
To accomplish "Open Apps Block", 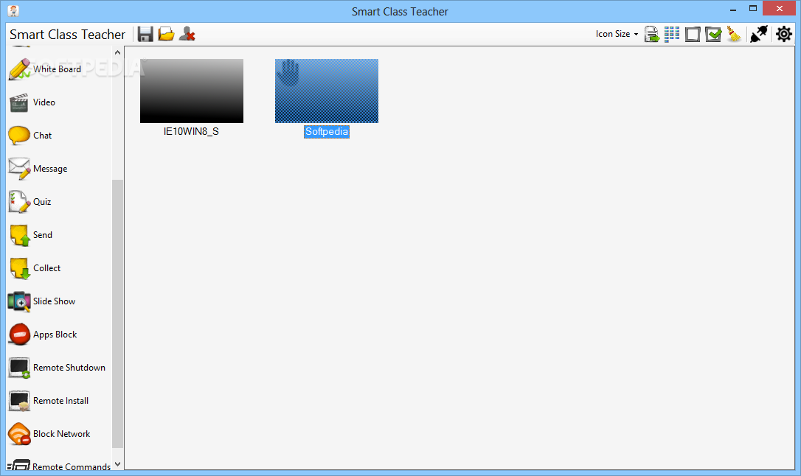I will click(x=43, y=335).
